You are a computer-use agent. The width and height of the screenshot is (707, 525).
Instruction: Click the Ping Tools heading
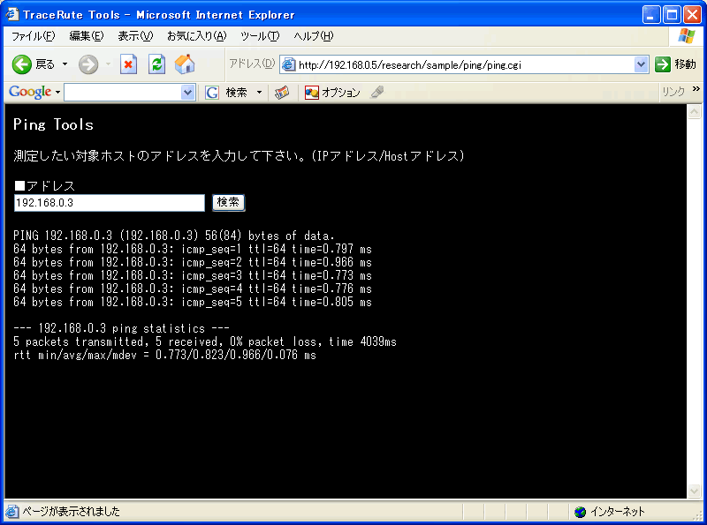coord(53,124)
